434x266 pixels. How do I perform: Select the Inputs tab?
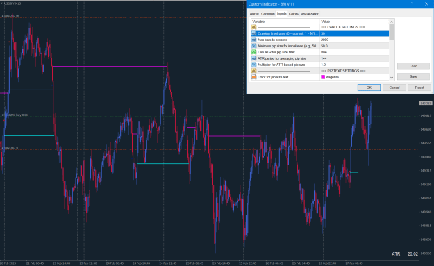[x=281, y=14]
